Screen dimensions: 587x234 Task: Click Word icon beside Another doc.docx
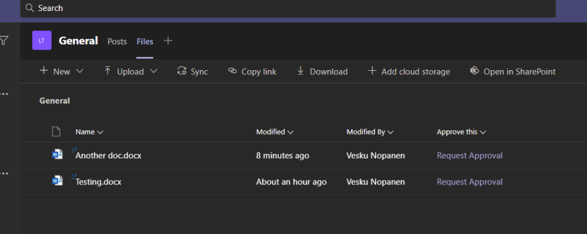pyautogui.click(x=57, y=155)
